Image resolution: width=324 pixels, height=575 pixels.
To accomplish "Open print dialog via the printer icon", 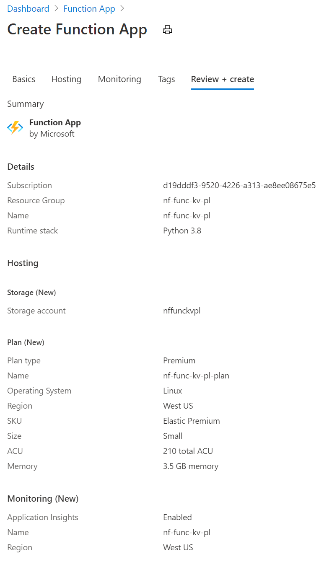I will pos(167,30).
